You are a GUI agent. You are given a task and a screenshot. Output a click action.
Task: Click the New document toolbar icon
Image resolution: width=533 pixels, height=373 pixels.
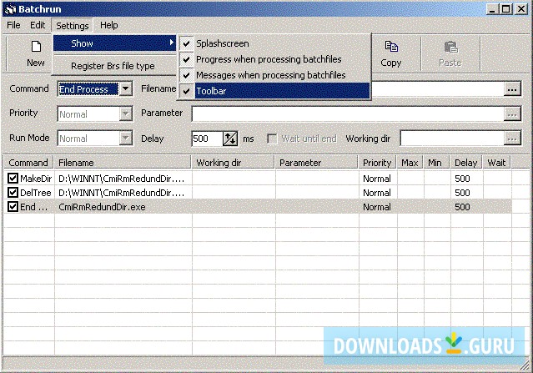pyautogui.click(x=36, y=47)
